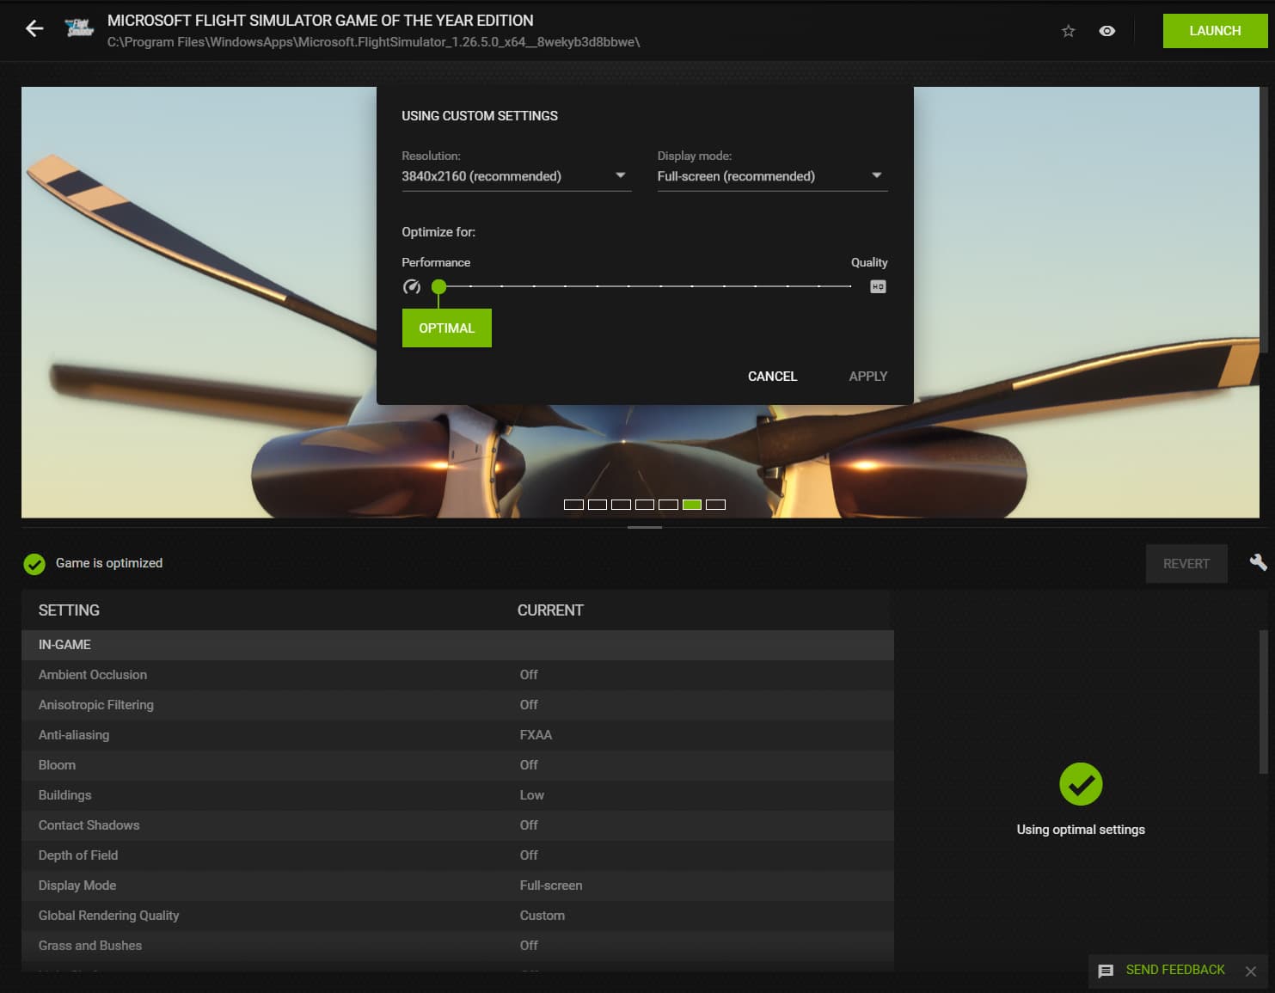This screenshot has width=1275, height=993.
Task: Apply the custom settings
Action: [x=867, y=377]
